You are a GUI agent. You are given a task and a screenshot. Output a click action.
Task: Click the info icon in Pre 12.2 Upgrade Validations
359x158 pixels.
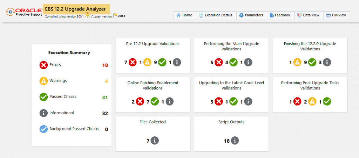[177, 62]
